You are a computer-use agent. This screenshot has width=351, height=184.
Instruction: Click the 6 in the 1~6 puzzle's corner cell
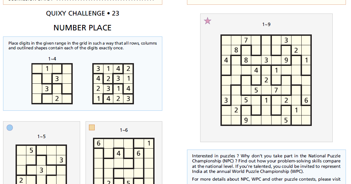98,143
